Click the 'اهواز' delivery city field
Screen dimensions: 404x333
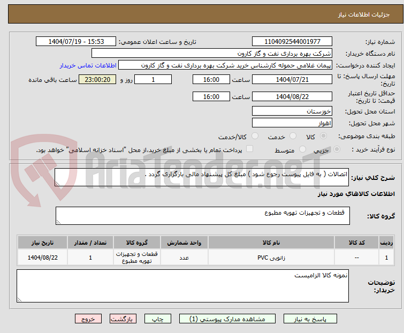pos(292,123)
